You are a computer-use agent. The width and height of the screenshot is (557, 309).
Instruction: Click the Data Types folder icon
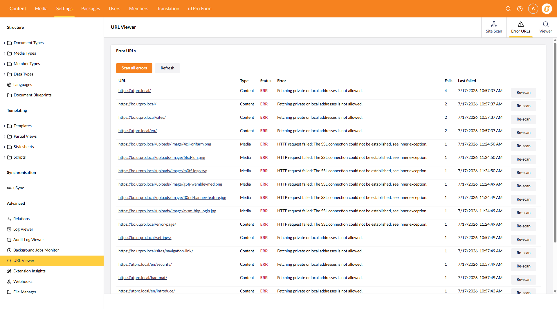[x=9, y=74]
